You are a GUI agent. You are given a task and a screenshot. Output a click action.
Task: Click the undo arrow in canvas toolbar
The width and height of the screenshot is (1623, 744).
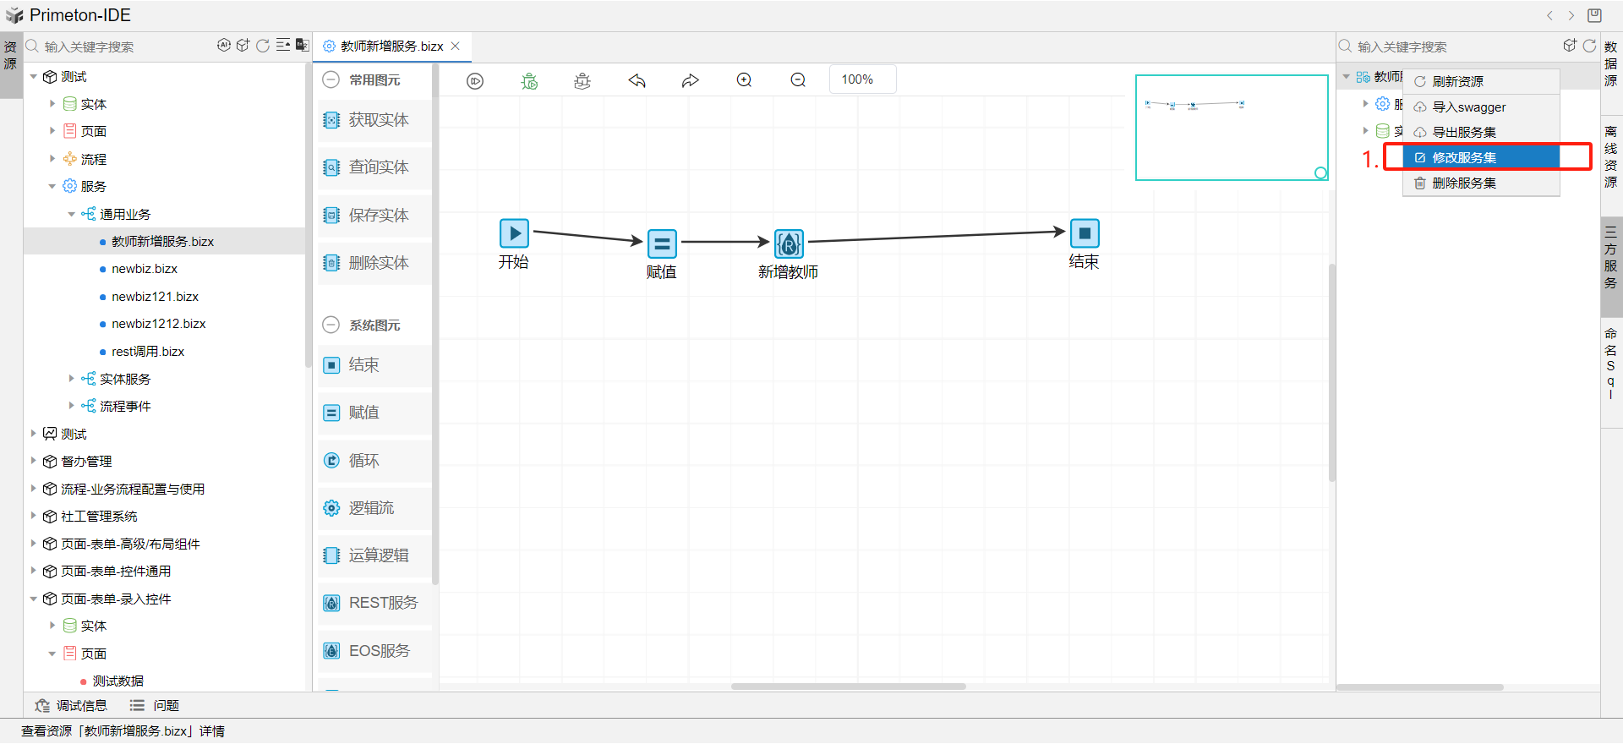(x=637, y=81)
